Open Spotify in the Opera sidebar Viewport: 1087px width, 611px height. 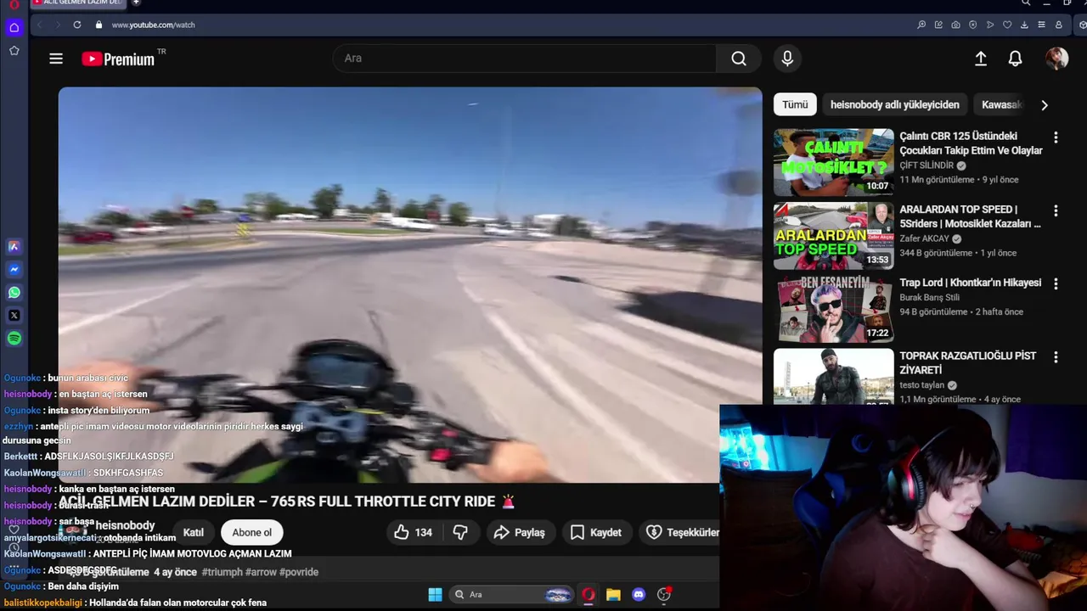tap(14, 339)
